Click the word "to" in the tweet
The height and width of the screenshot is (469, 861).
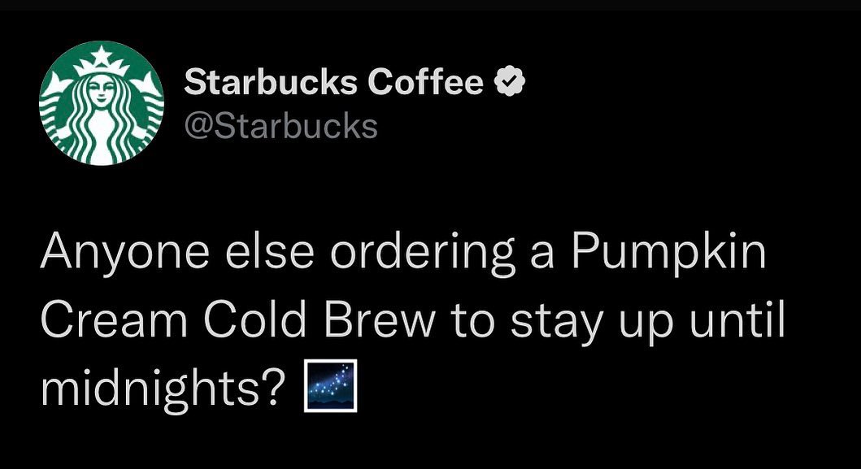click(472, 322)
